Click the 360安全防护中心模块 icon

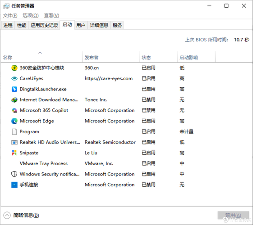(14, 68)
